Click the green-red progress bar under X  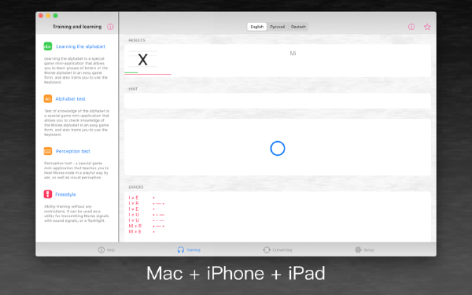click(x=148, y=73)
